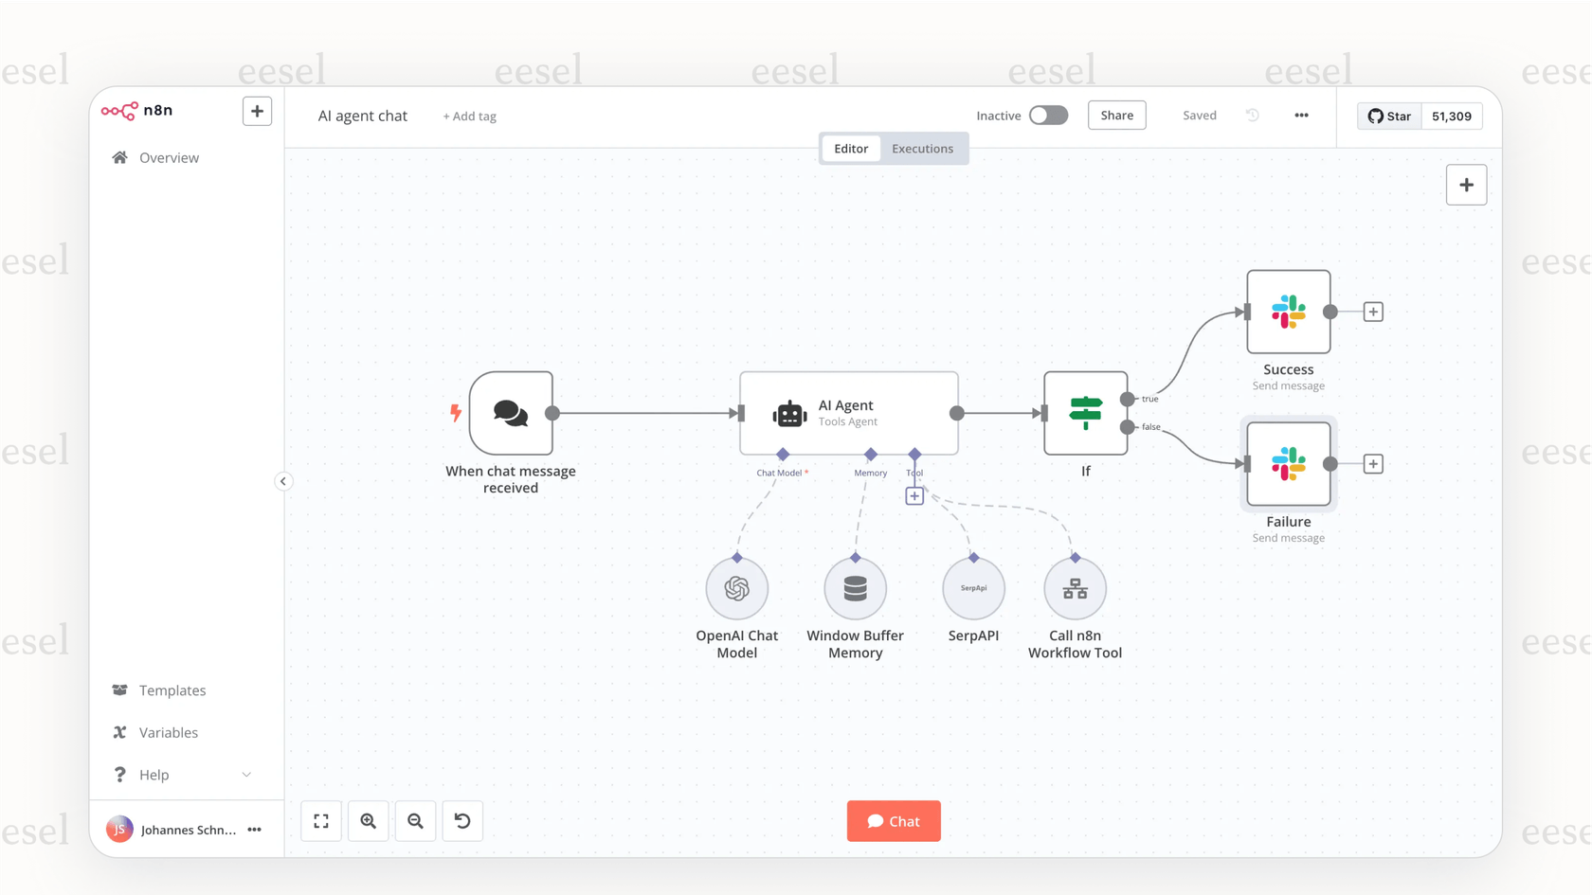Open the Call n8n Workflow Tool node

point(1075,587)
